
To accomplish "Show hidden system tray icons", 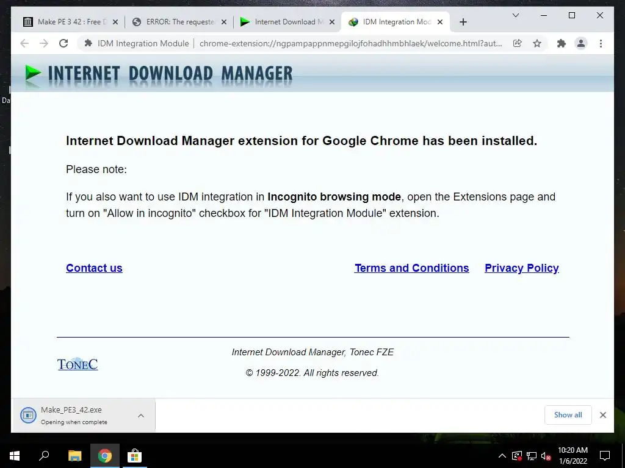I will click(502, 456).
